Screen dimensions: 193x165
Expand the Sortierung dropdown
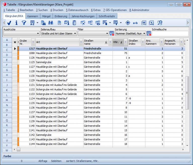[144, 33]
